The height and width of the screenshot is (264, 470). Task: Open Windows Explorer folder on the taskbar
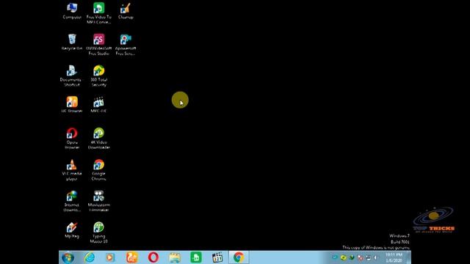point(175,257)
